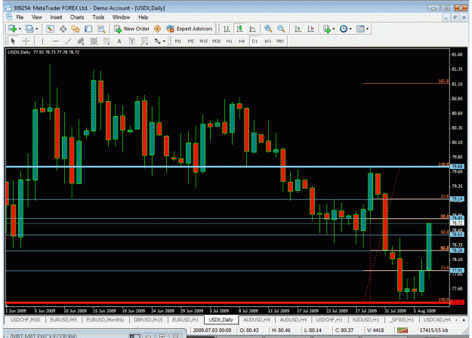Toggle Expert Advisors on or off
This screenshot has width=472, height=338.
point(190,29)
